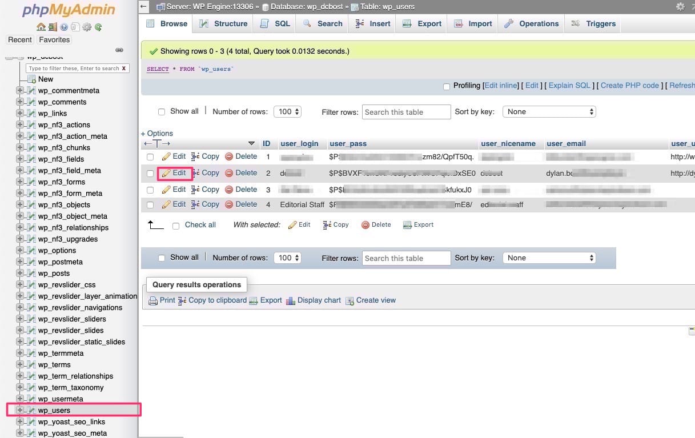This screenshot has height=438, width=695.
Task: Click the link-with-main-panel chain icon
Action: tap(119, 50)
